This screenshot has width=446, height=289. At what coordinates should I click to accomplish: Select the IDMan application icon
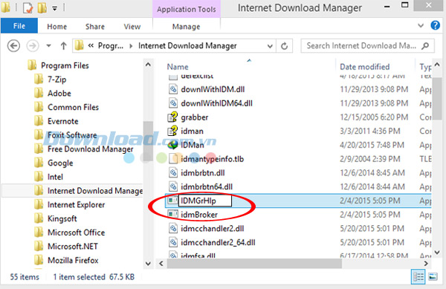pyautogui.click(x=172, y=145)
